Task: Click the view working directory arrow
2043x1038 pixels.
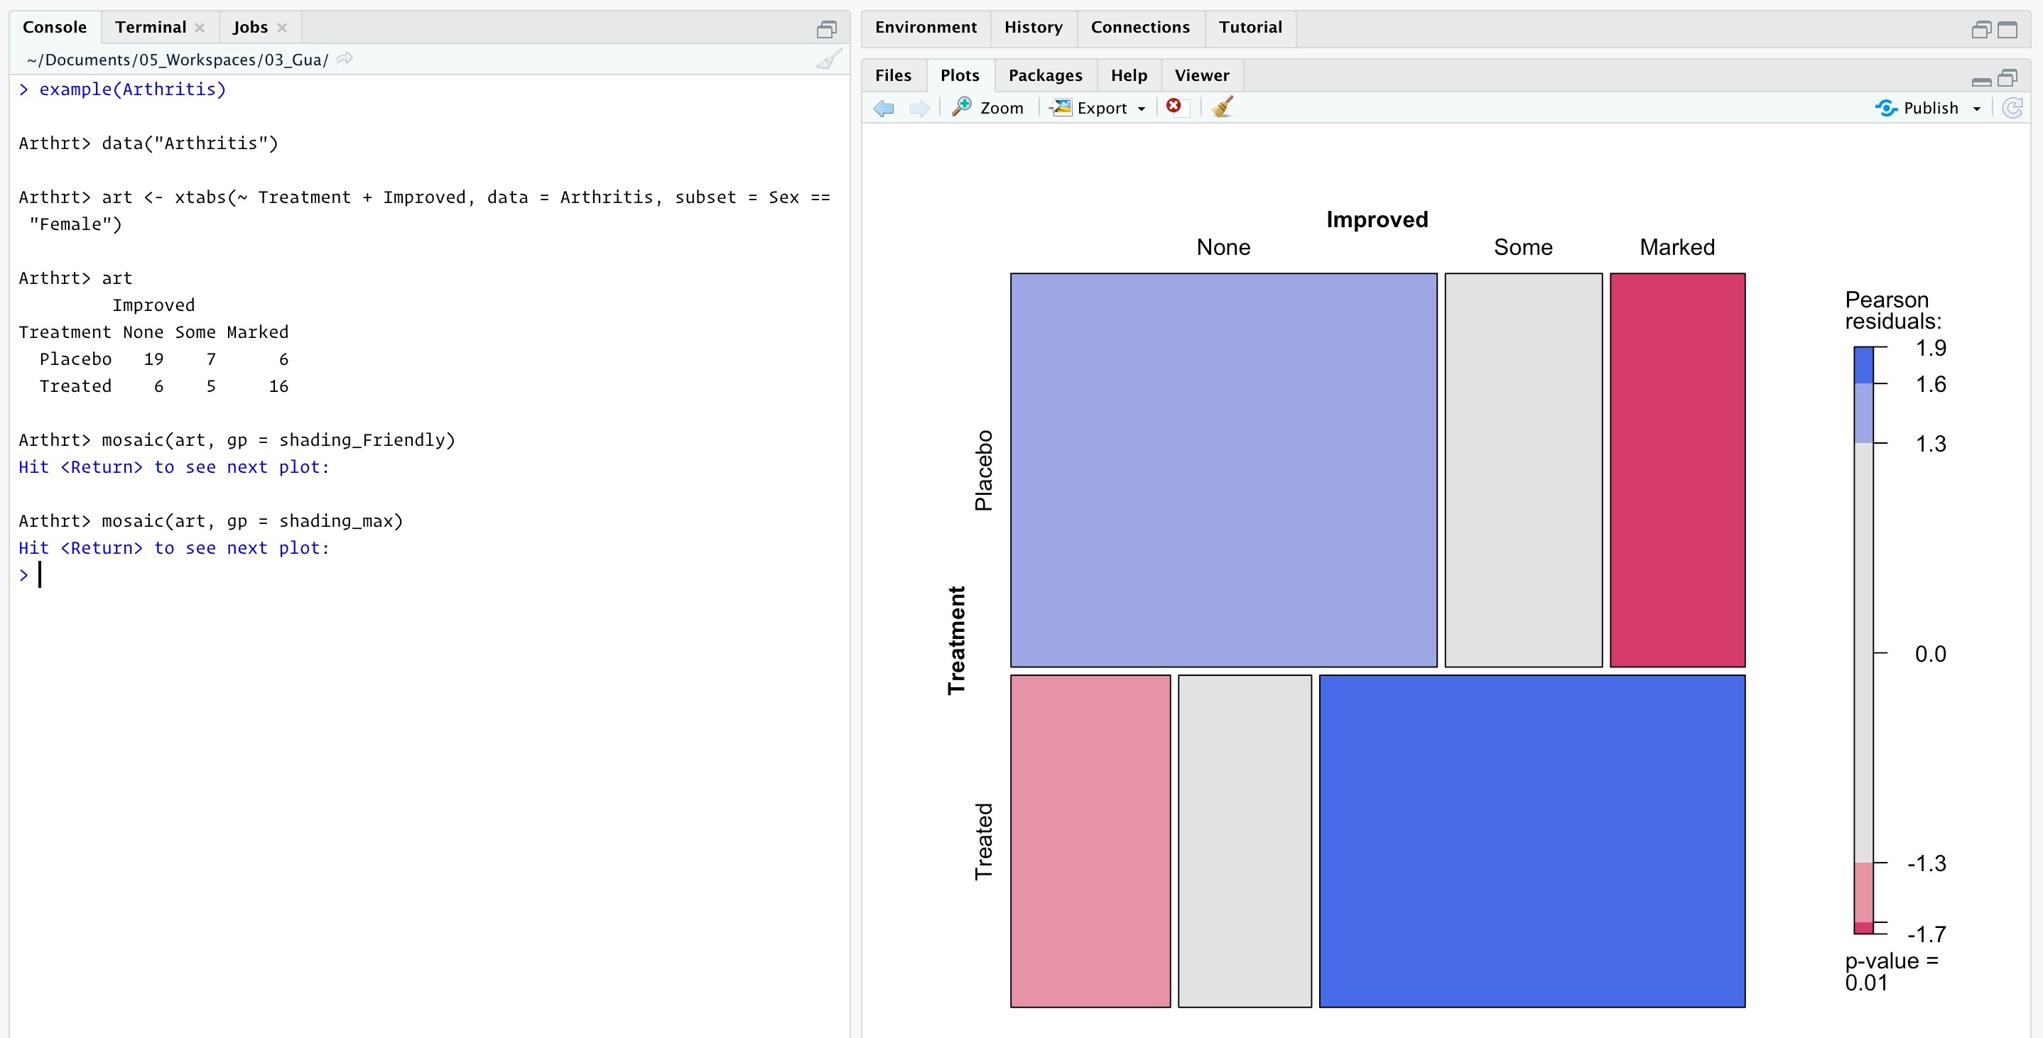Action: 345,59
